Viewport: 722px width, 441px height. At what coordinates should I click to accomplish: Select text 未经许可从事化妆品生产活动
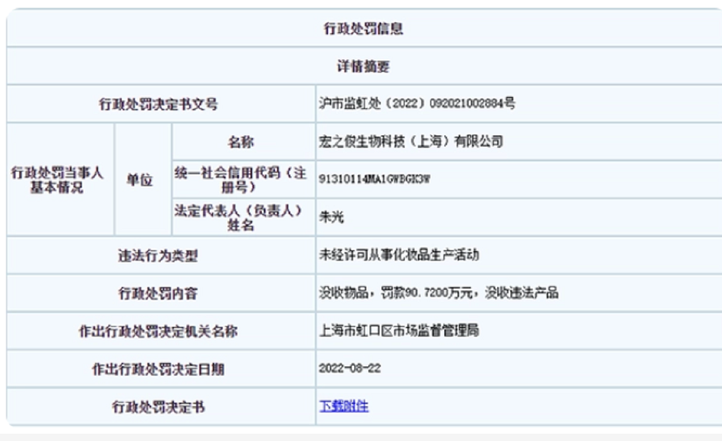pos(399,254)
